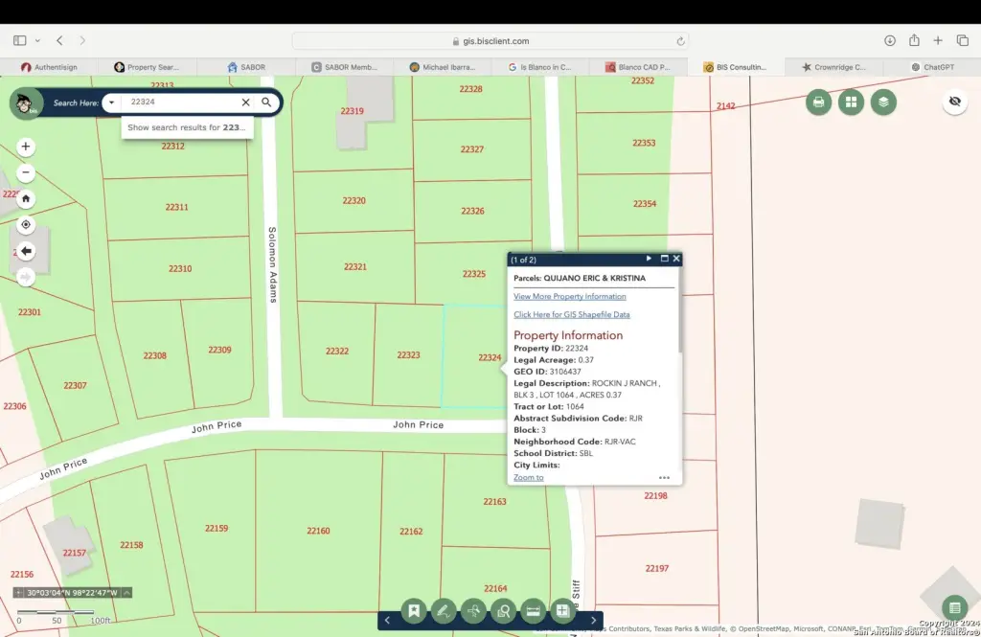Screen dimensions: 981x637
Task: Open the measurement ruler tool
Action: pyautogui.click(x=533, y=610)
